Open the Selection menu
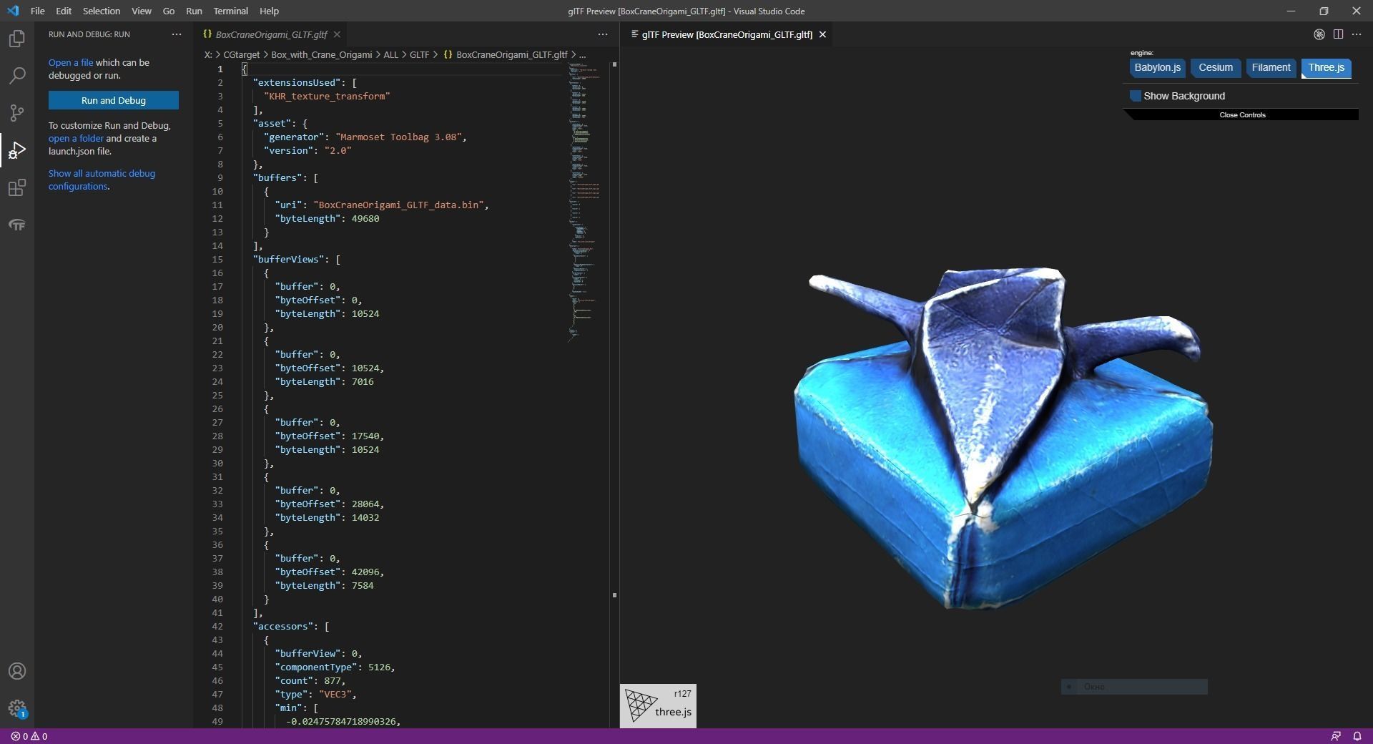The image size is (1373, 744). pyautogui.click(x=102, y=11)
